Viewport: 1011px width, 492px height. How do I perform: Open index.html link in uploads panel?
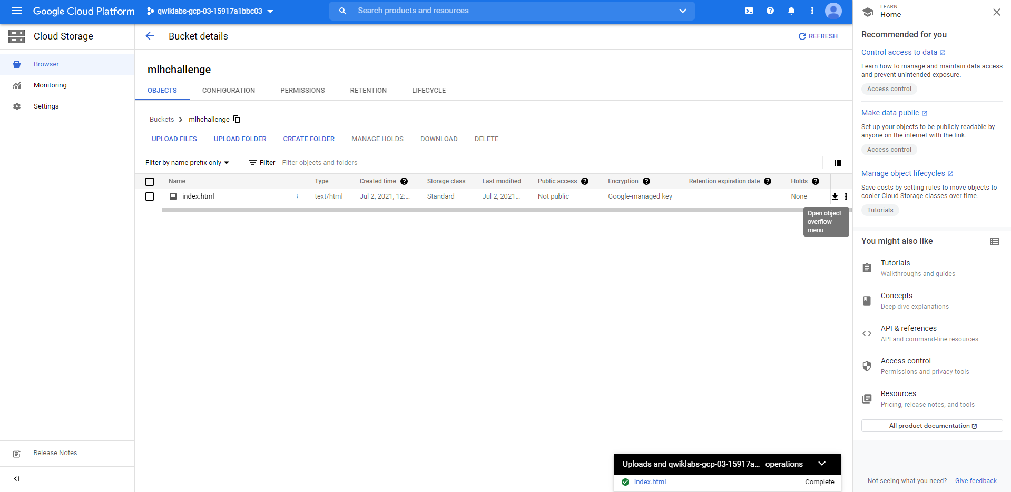(x=650, y=482)
